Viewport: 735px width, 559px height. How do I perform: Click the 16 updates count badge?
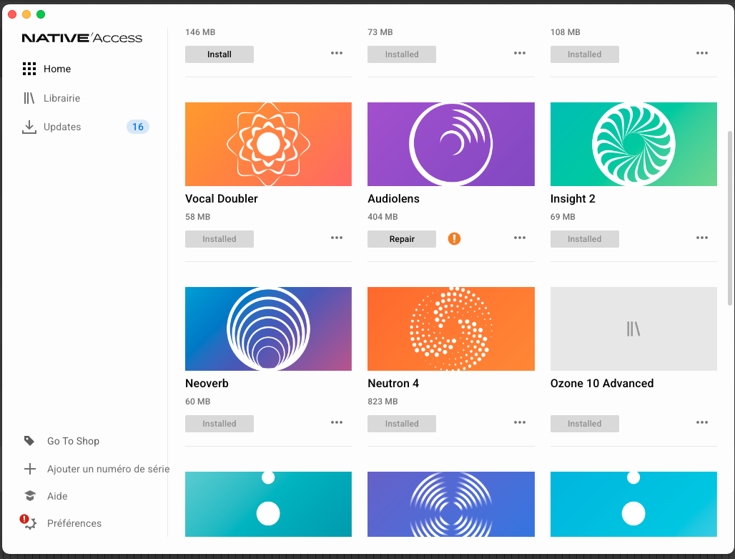tap(138, 127)
